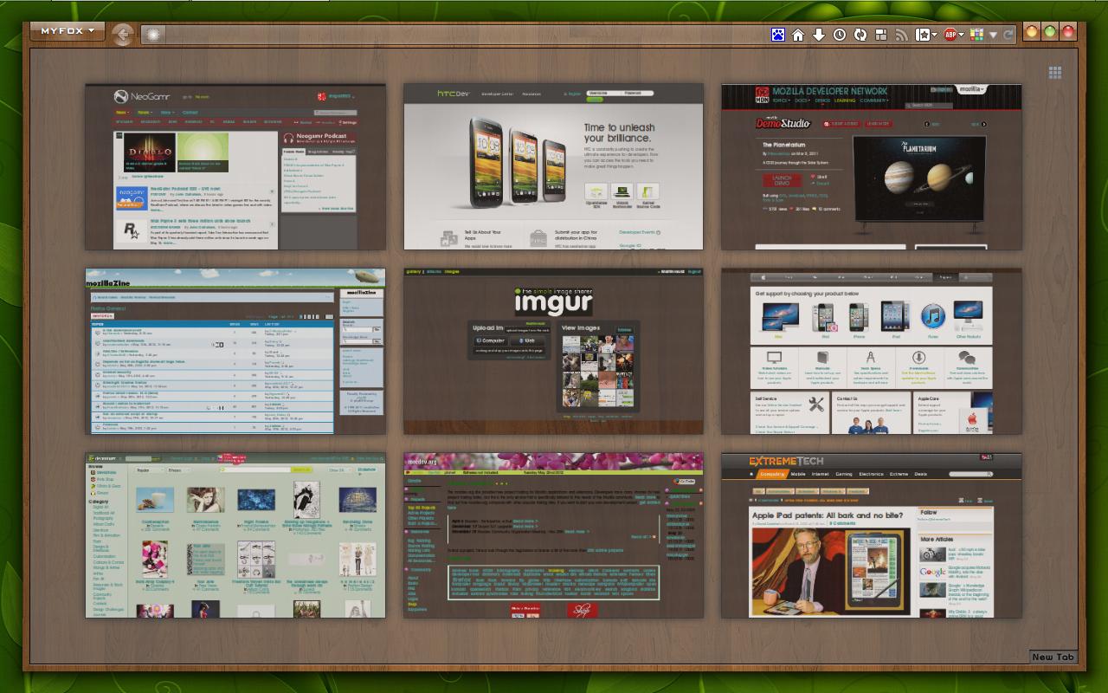Expand the bookmarks star dropdown arrow

point(935,35)
